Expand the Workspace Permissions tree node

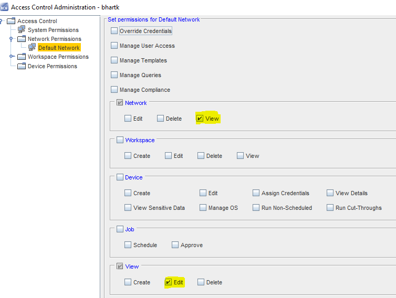(x=12, y=57)
